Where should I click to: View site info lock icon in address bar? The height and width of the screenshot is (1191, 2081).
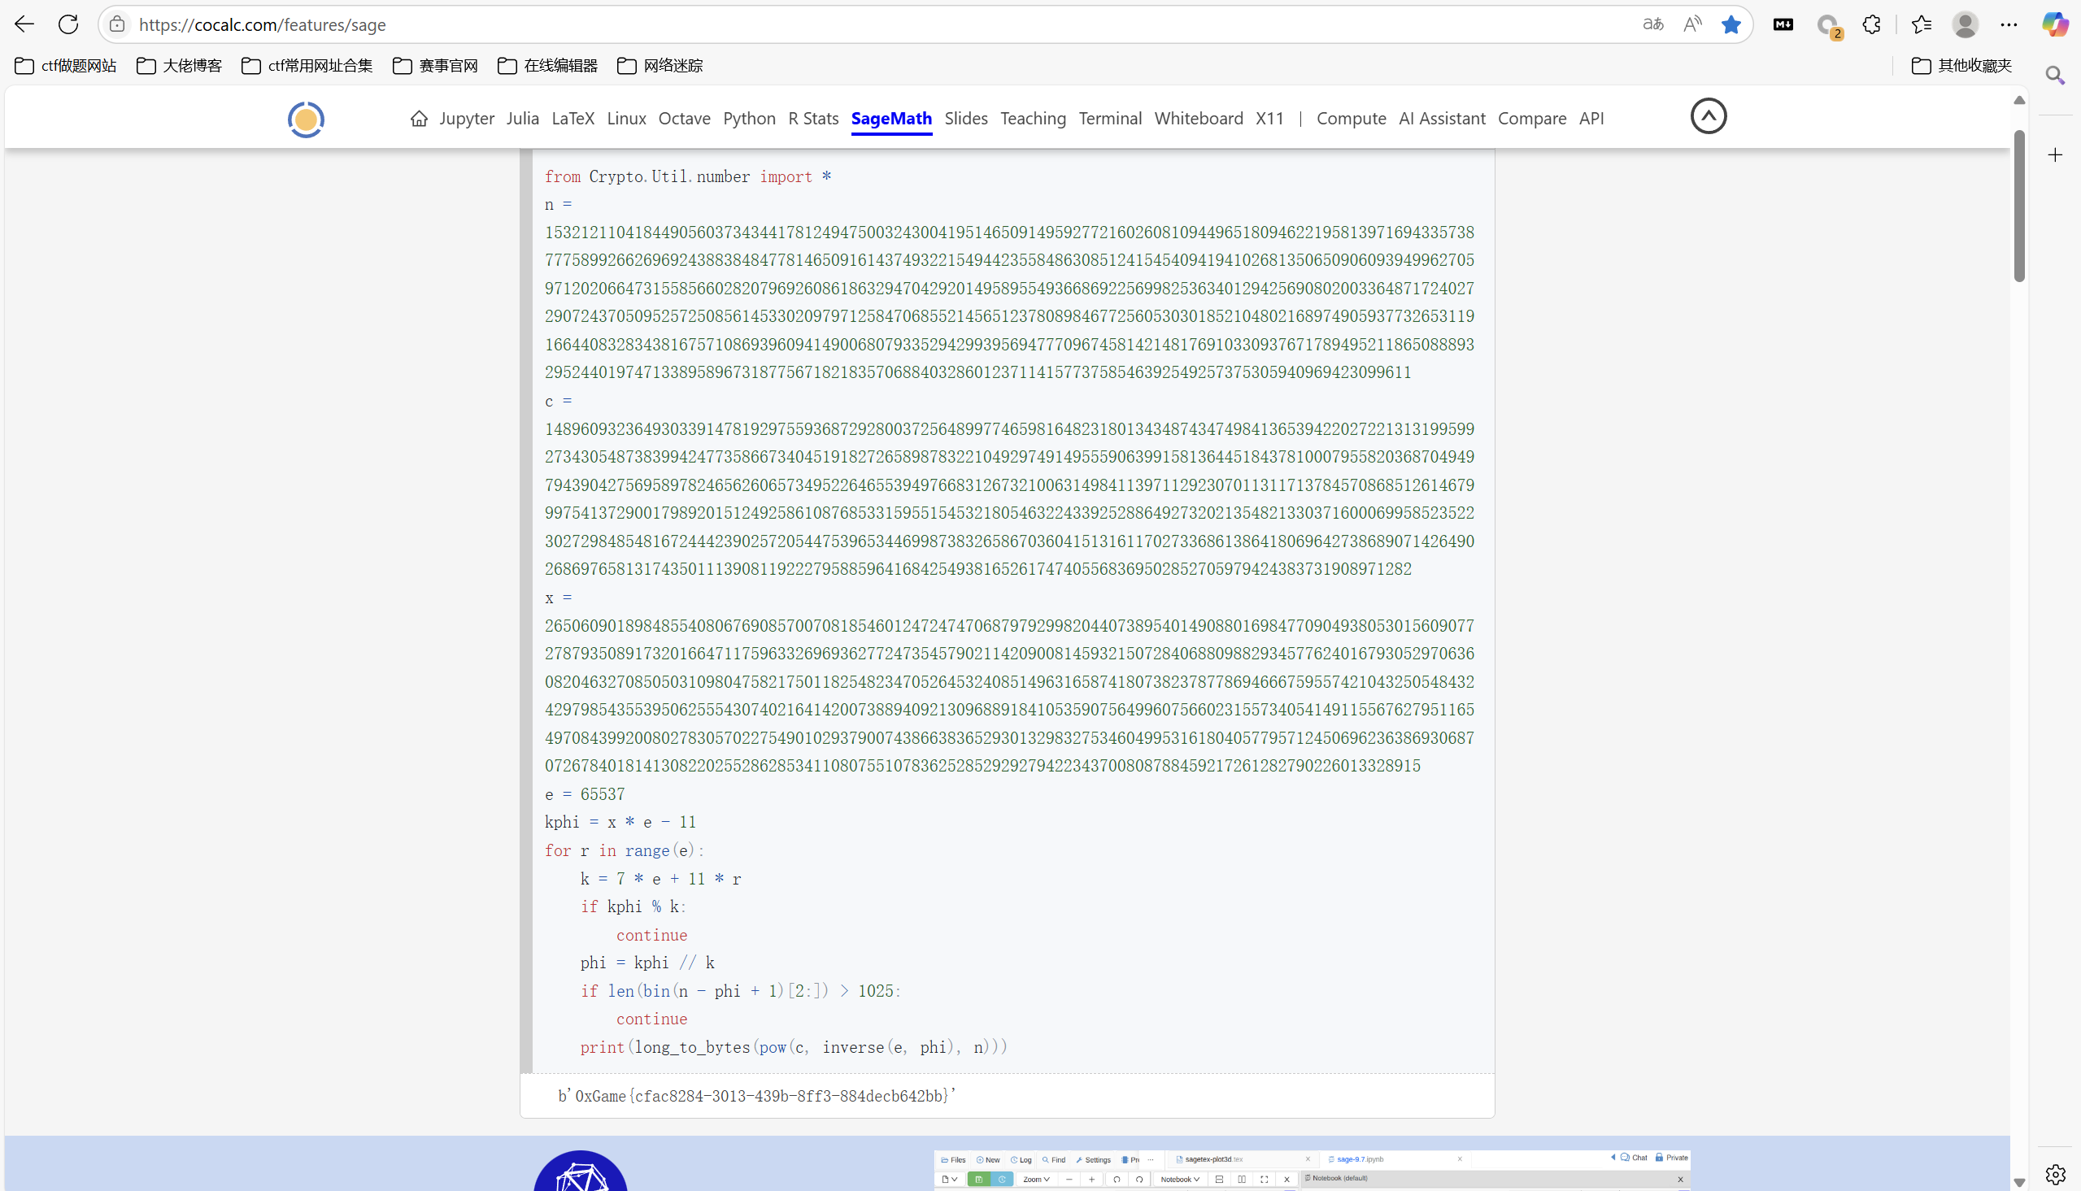coord(118,24)
